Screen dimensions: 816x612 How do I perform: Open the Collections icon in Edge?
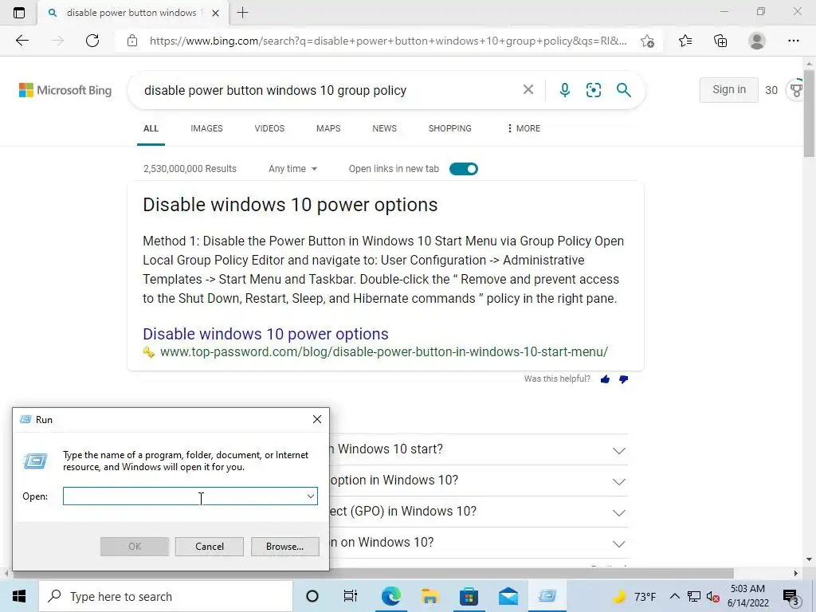point(720,41)
